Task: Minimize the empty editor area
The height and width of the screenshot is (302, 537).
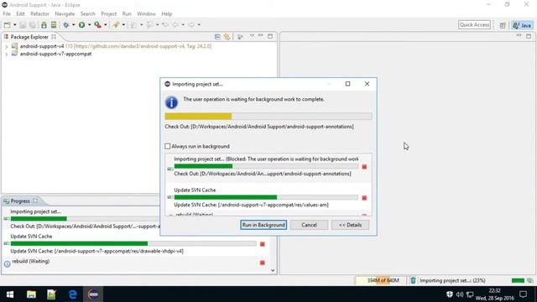Action: (x=519, y=35)
